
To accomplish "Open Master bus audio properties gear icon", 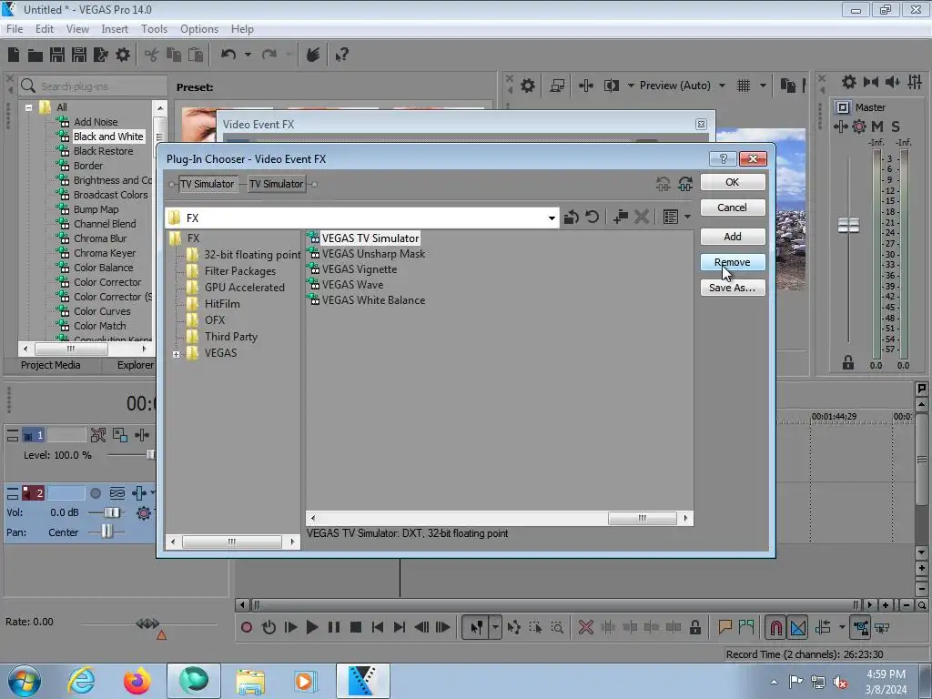I will click(x=848, y=82).
